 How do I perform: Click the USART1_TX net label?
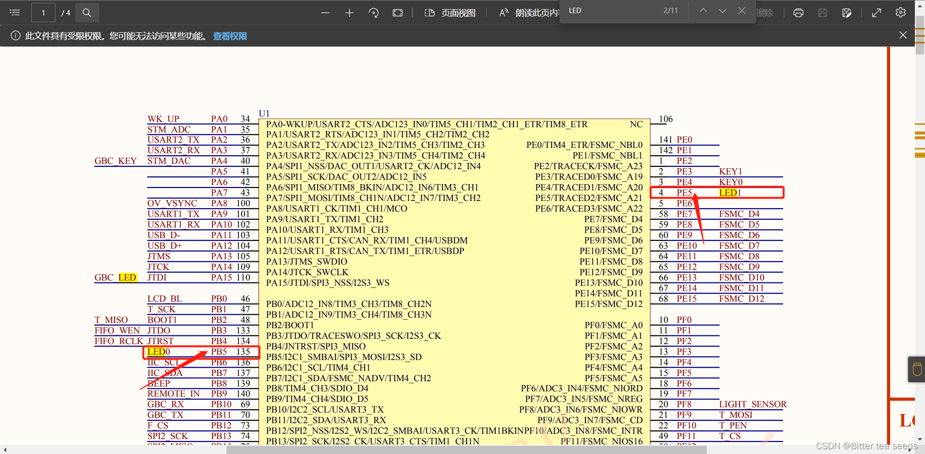click(x=173, y=214)
